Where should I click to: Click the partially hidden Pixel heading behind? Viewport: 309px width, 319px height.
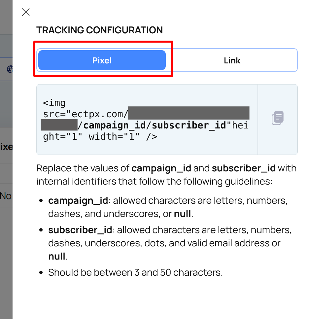pyautogui.click(x=6, y=147)
